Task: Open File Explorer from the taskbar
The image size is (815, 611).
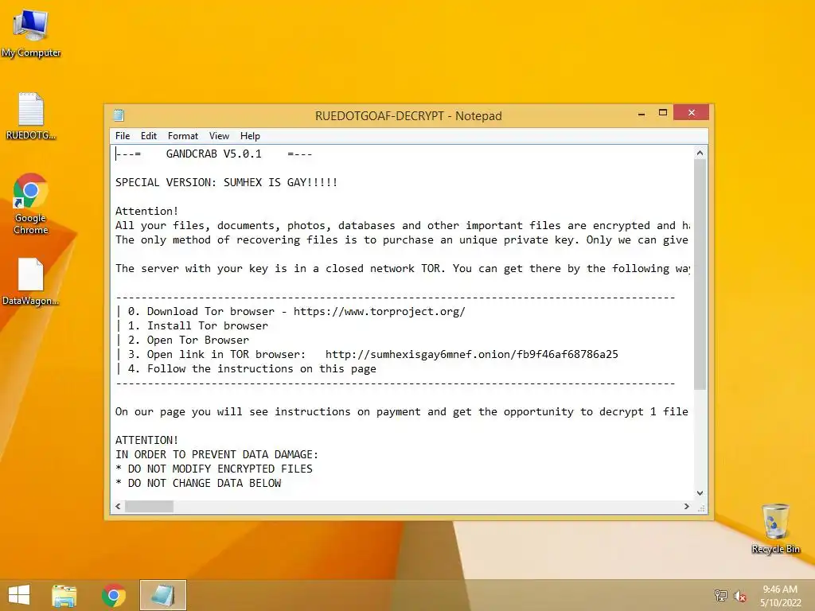Action: pyautogui.click(x=64, y=595)
